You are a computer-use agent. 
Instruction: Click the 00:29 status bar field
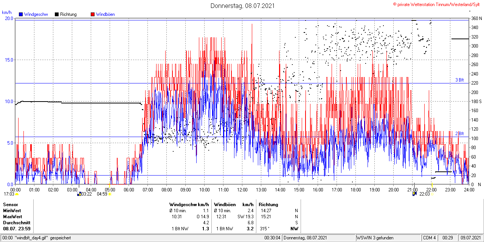point(448,238)
